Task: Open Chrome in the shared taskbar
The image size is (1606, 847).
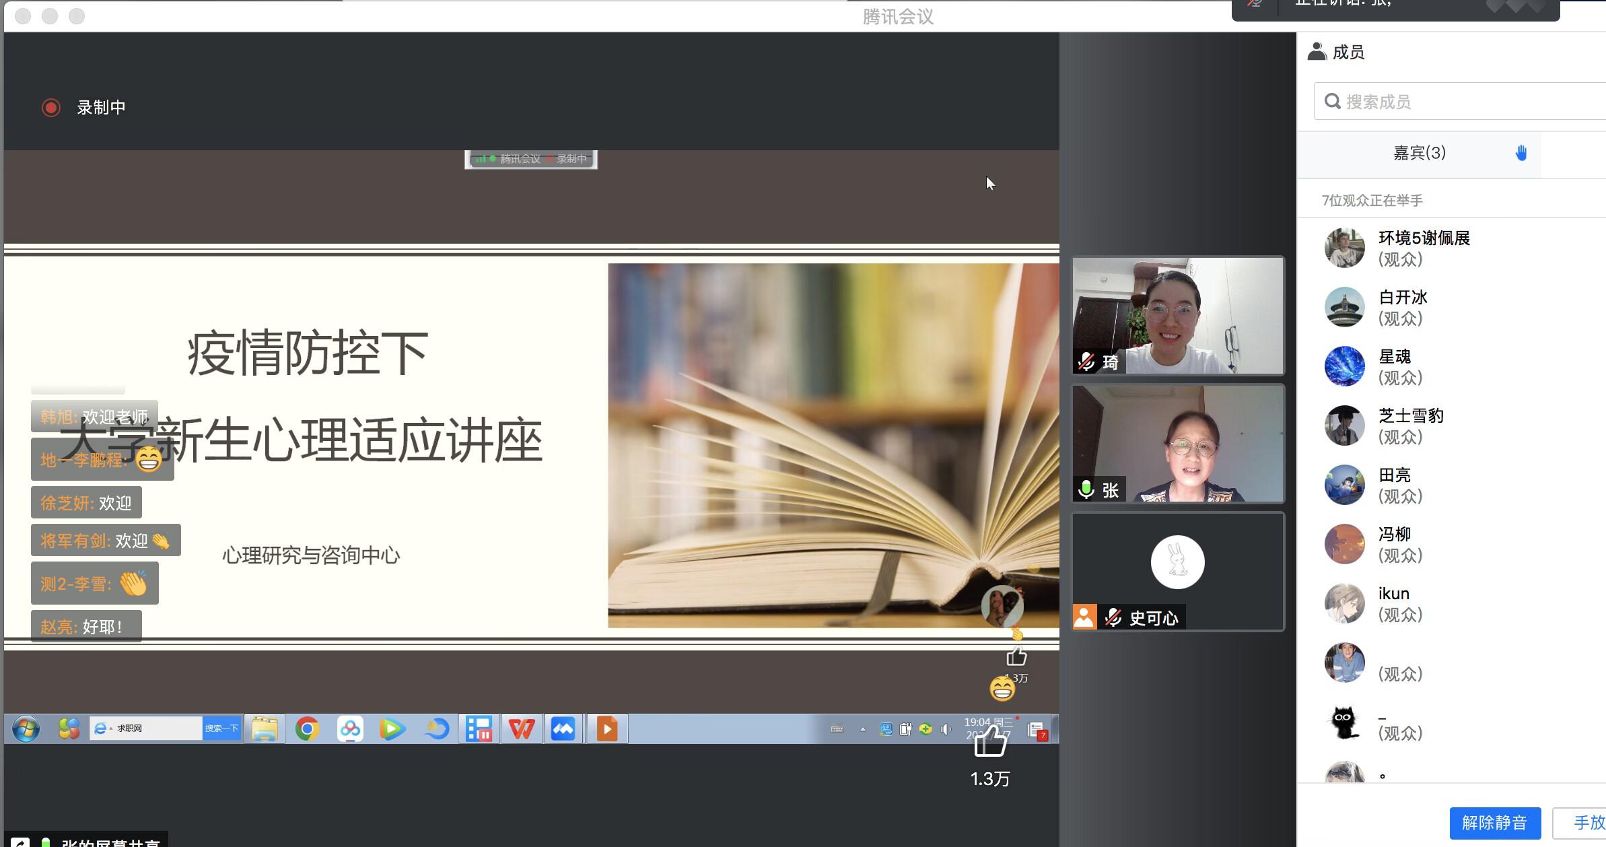Action: [307, 729]
